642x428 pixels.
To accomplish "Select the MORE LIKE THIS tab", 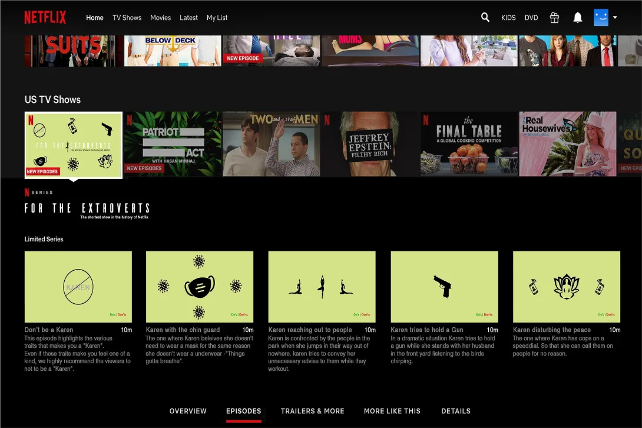I will 392,411.
